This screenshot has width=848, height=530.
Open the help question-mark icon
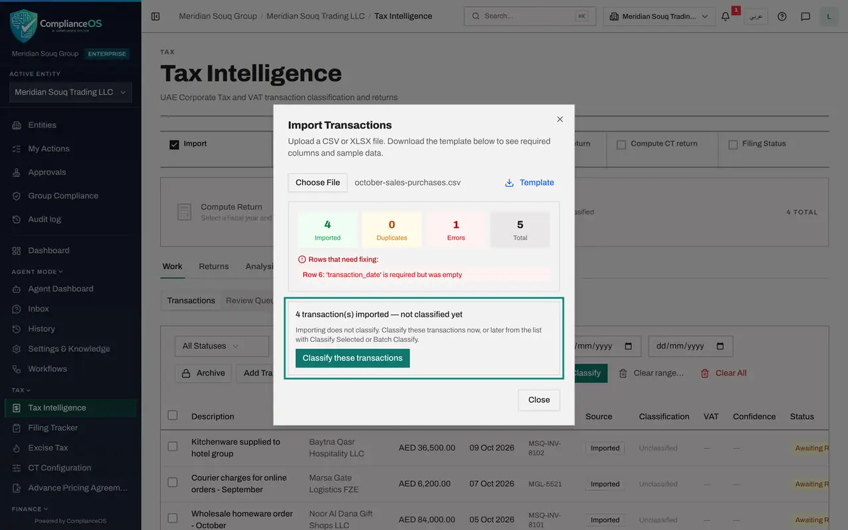pyautogui.click(x=782, y=17)
